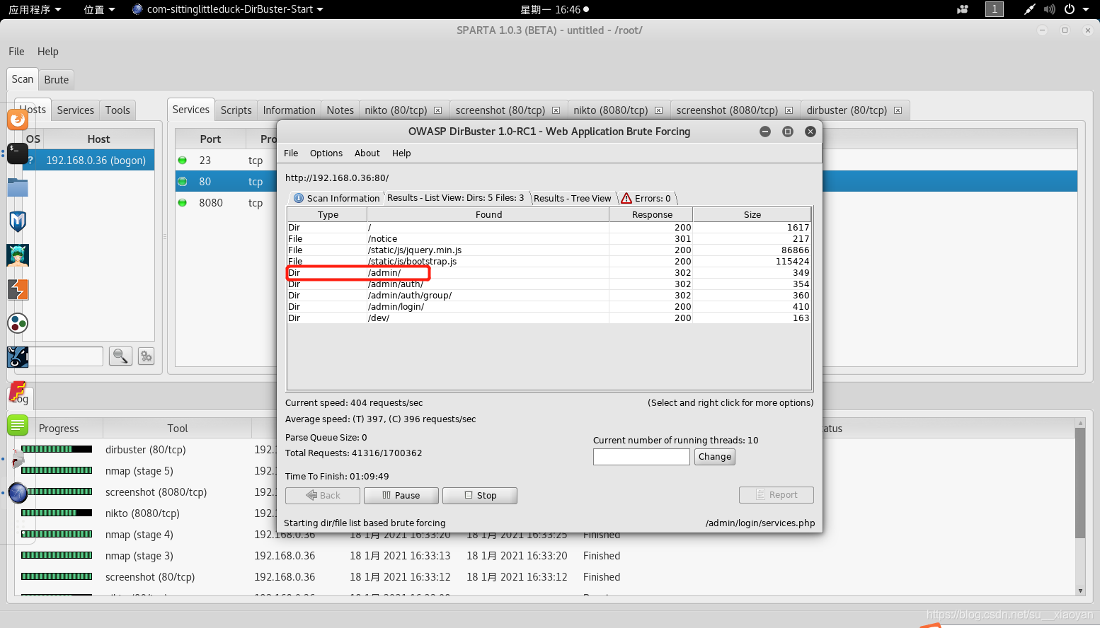
Task: Click dirbuster (80/tcp) progress bar
Action: pyautogui.click(x=57, y=449)
